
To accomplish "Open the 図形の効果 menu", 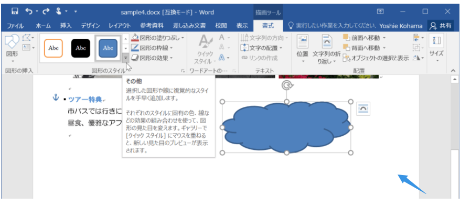I will 152,58.
